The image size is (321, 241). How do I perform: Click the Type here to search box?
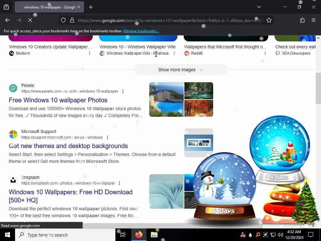tap(65, 235)
